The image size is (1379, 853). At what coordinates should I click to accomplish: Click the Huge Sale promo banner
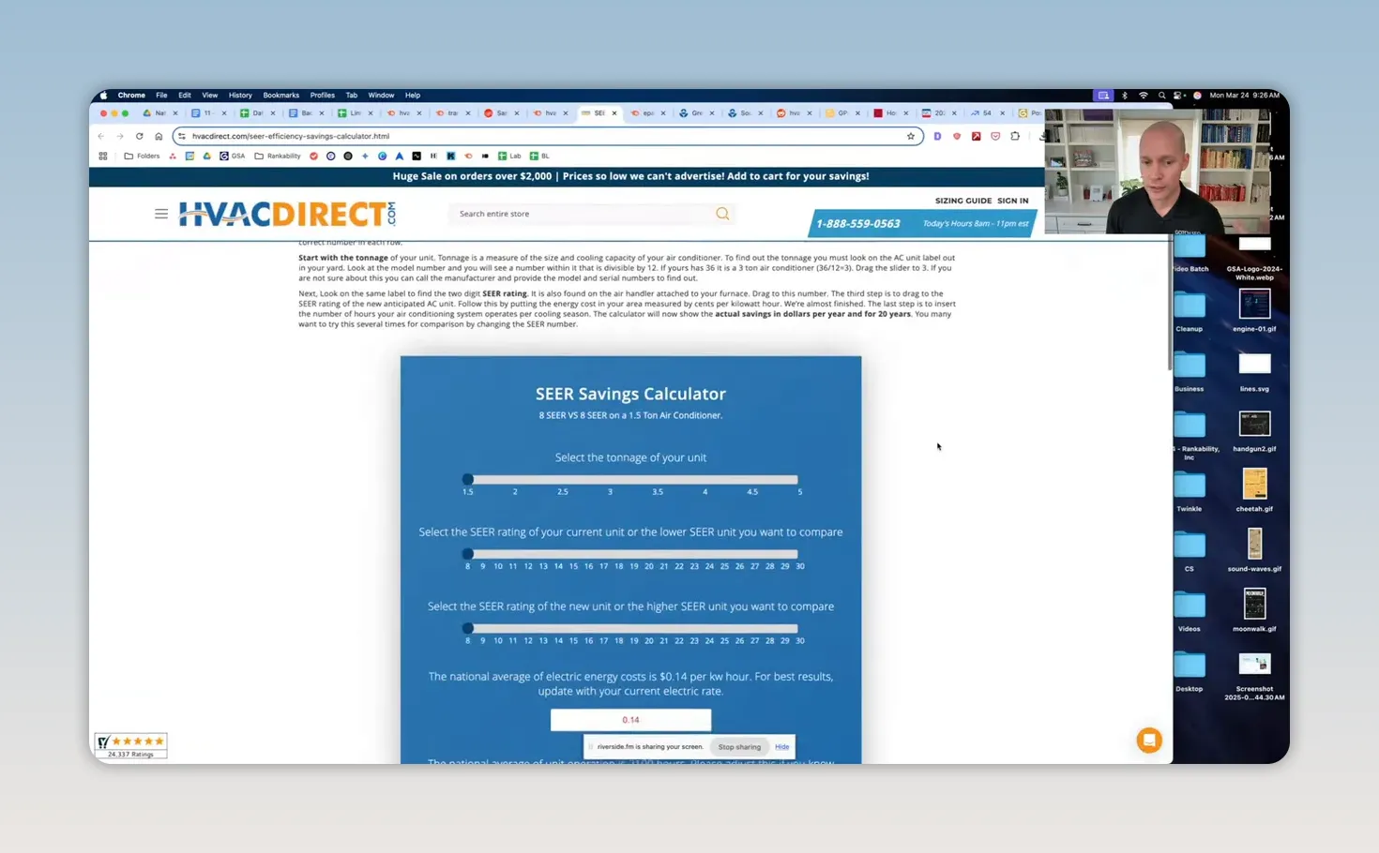[x=630, y=176]
